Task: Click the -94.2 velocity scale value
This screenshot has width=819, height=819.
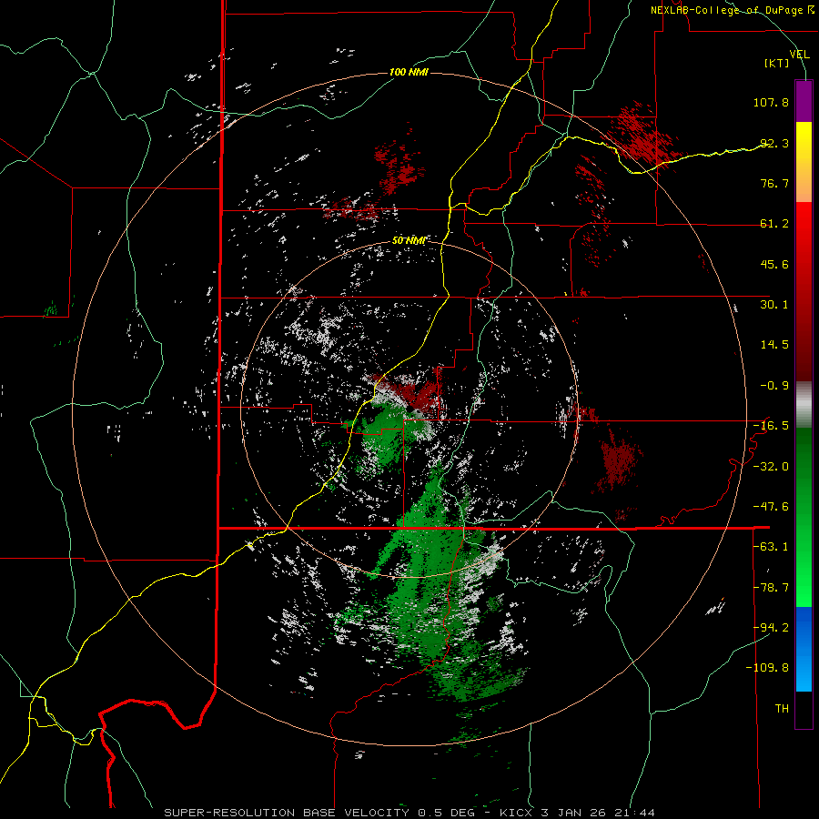Action: [x=771, y=628]
